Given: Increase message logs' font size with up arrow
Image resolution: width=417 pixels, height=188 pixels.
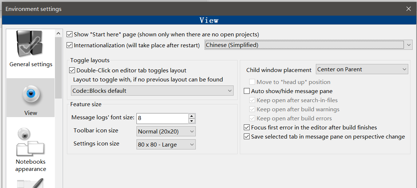Looking at the screenshot, I should point(192,116).
